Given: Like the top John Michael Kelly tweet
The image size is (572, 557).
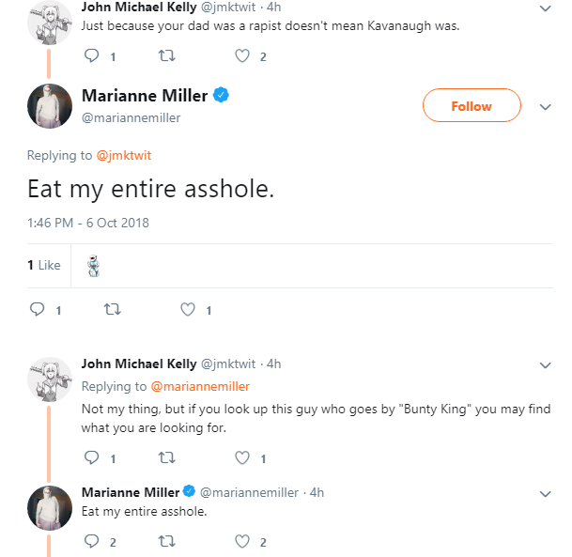Looking at the screenshot, I should point(242,55).
